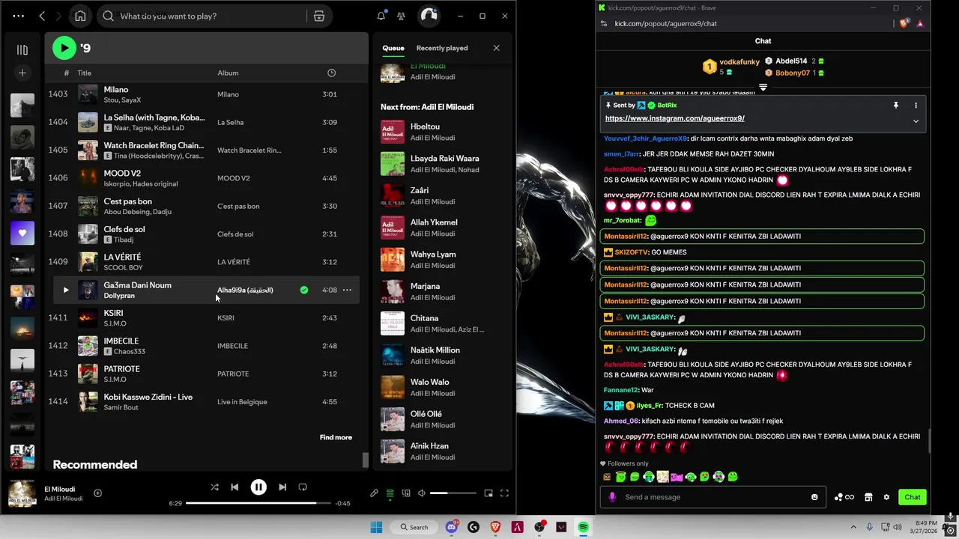Open Friend Activity icon
The height and width of the screenshot is (539, 959).
click(x=402, y=16)
